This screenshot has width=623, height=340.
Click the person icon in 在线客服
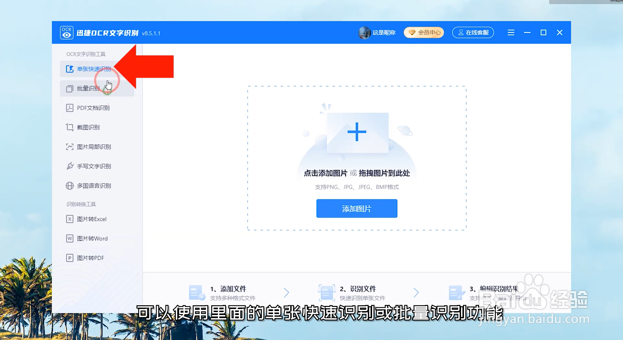click(x=461, y=32)
